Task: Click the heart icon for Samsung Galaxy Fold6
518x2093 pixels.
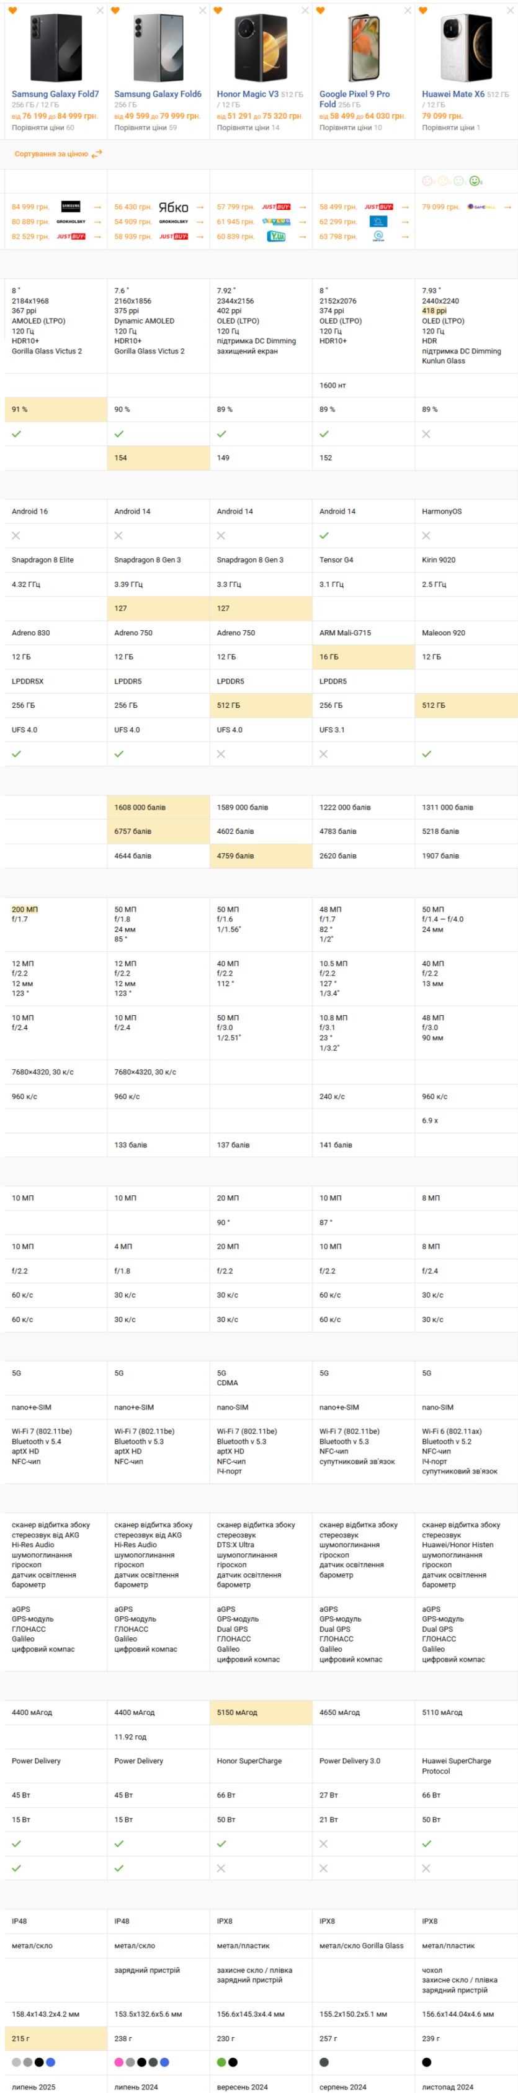Action: tap(115, 11)
